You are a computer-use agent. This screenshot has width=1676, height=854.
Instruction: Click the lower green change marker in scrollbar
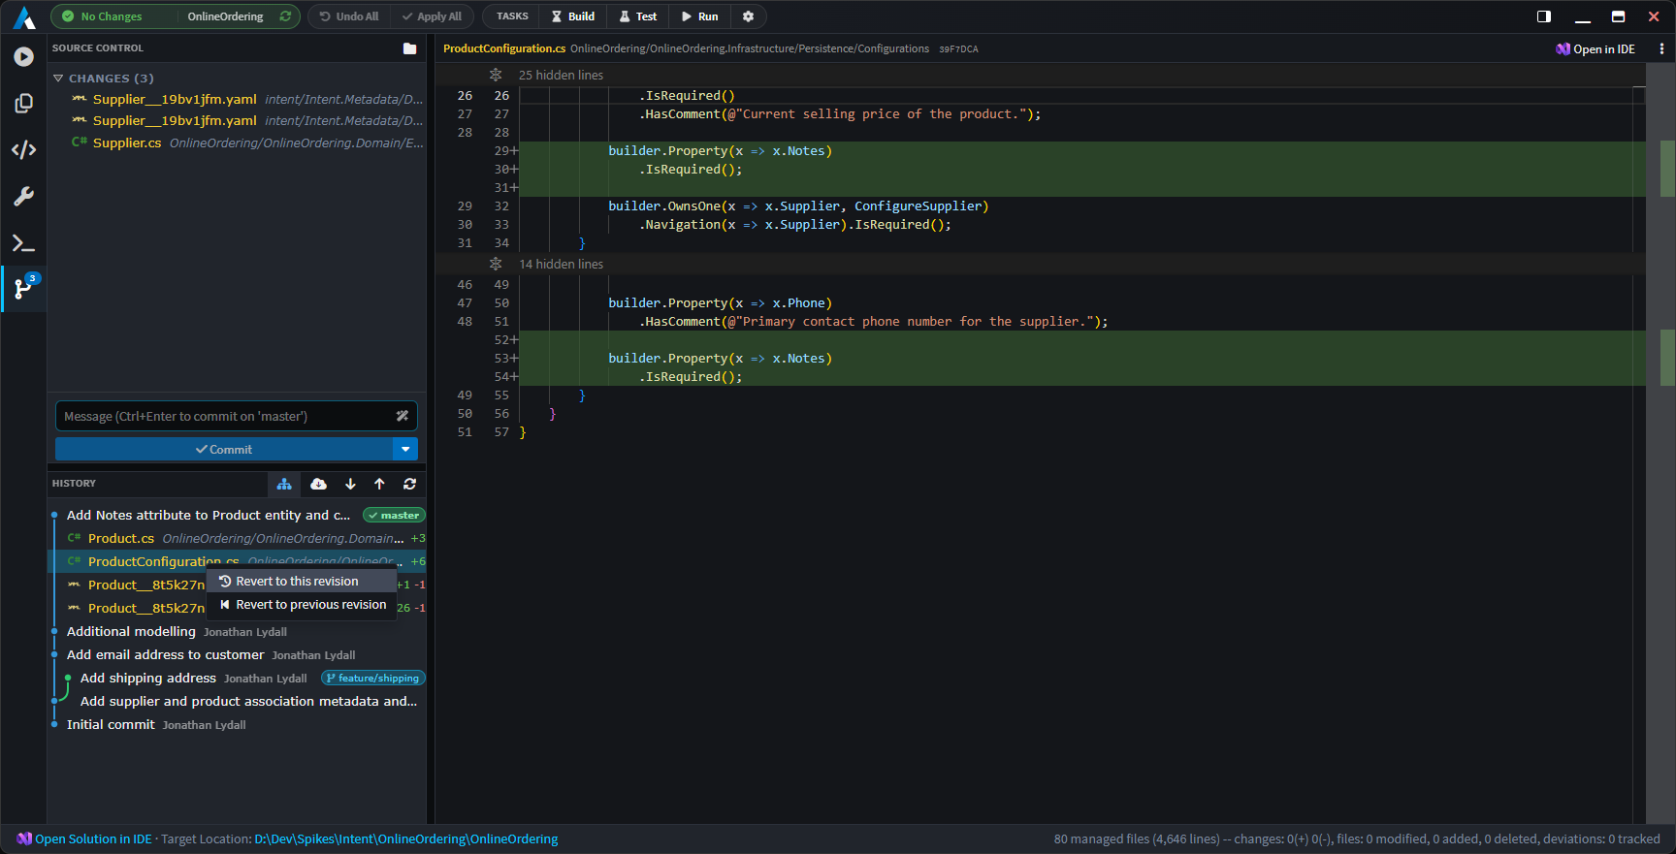click(1667, 358)
